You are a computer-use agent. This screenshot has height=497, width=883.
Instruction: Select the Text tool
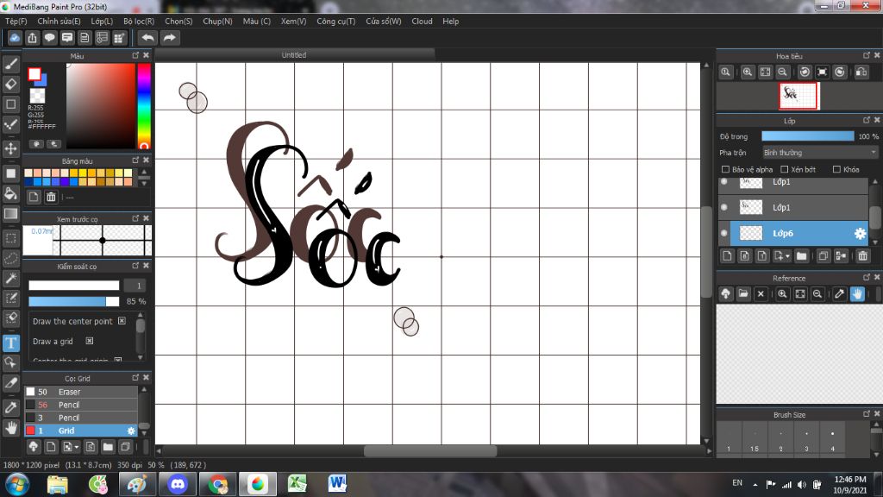10,343
